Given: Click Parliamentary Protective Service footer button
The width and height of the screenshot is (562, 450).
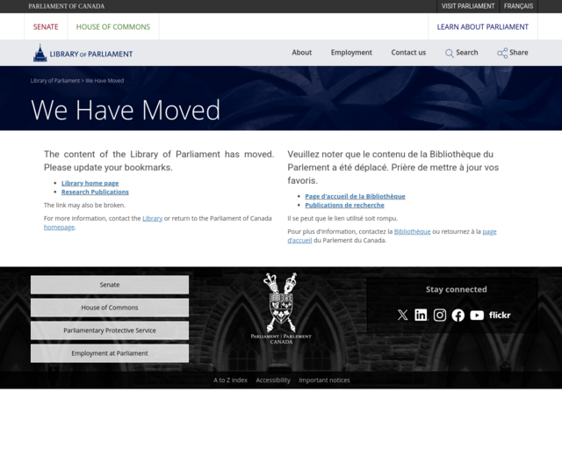Looking at the screenshot, I should [x=110, y=330].
